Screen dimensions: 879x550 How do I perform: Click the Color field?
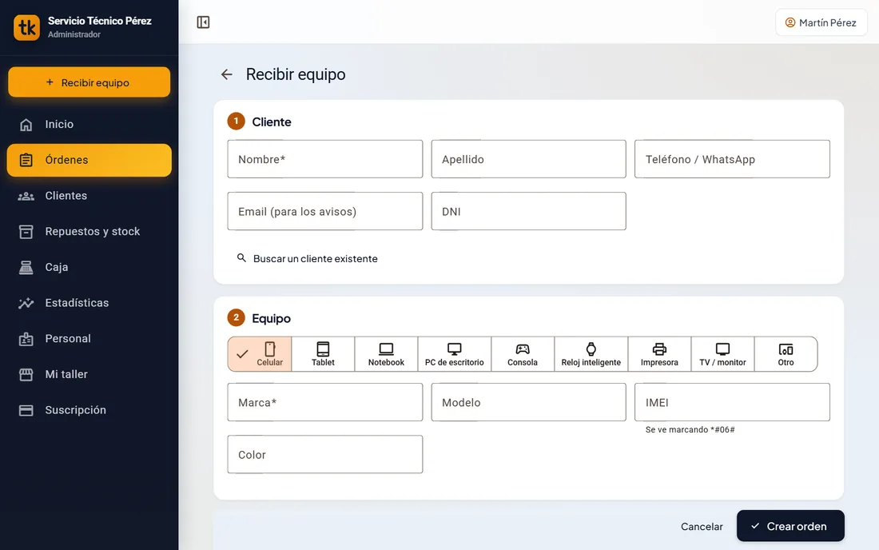point(325,455)
